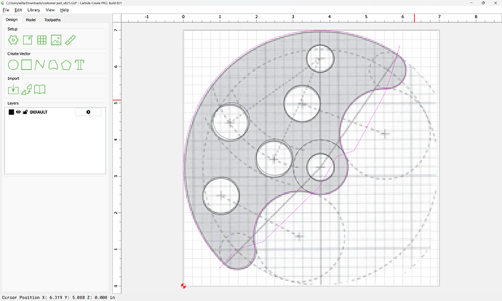Open the Design Library book icon
Viewport: 502px width, 301px height.
40,89
